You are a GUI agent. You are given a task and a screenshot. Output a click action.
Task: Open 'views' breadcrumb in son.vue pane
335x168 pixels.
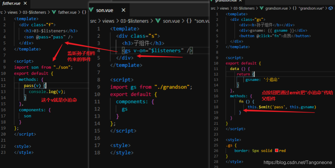tap(108, 21)
